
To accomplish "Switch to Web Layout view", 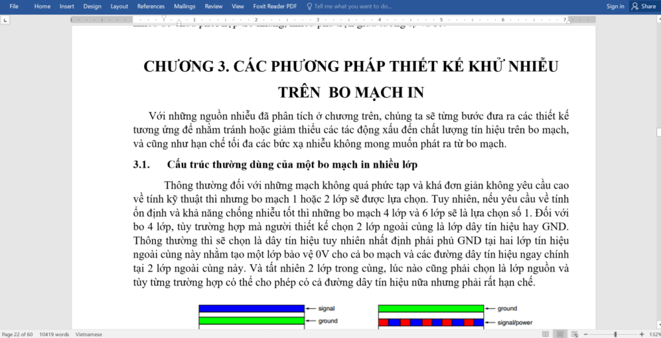I will (x=574, y=334).
